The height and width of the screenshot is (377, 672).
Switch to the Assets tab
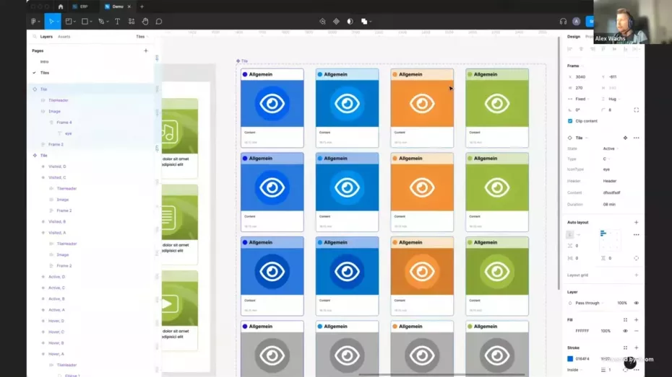pyautogui.click(x=64, y=36)
